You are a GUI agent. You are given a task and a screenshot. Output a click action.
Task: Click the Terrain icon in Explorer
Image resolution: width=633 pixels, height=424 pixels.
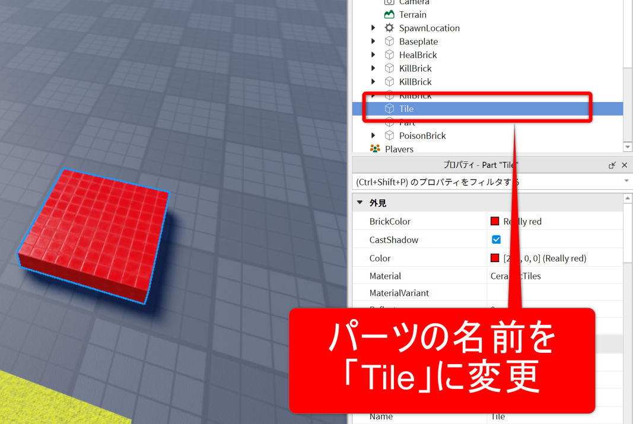pos(389,14)
